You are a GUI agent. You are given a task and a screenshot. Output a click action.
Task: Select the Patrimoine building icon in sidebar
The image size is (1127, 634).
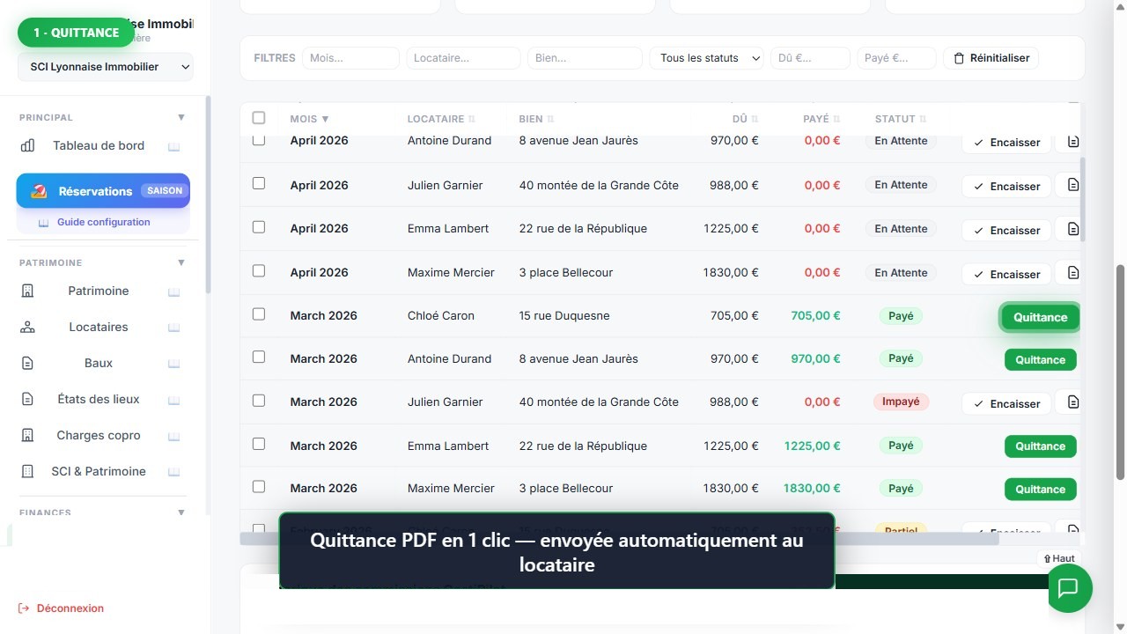(27, 291)
